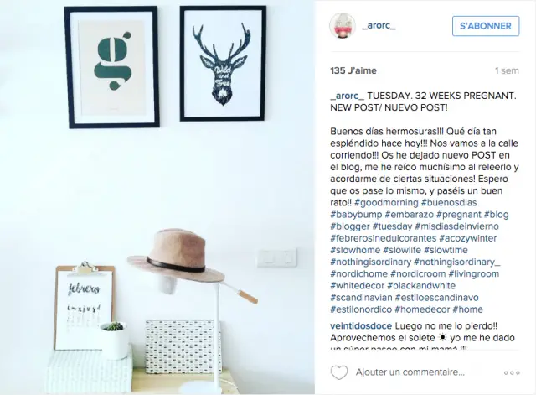Image resolution: width=536 pixels, height=395 pixels.
Task: Click the 1 sem post timestamp
Action: tap(507, 70)
